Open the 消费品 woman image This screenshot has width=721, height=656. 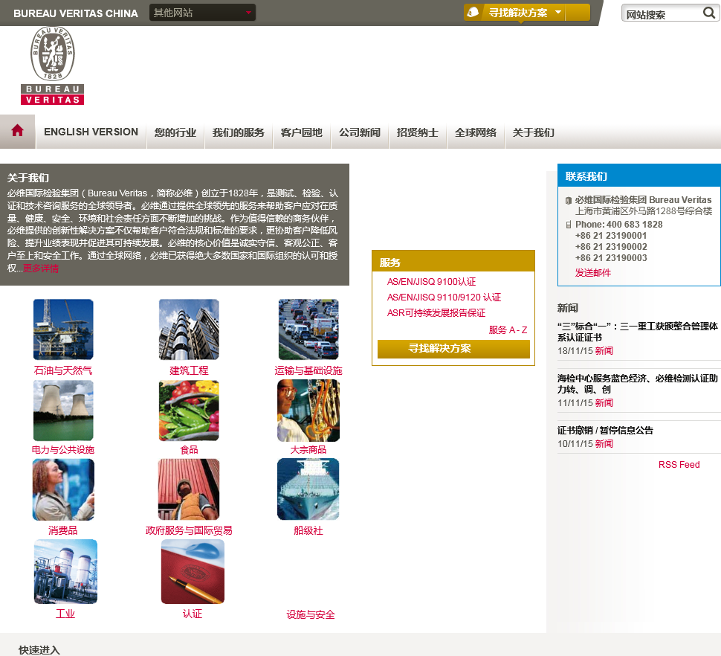(63, 489)
